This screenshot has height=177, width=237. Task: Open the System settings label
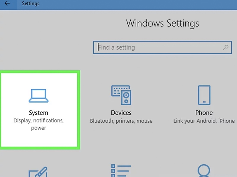pos(39,113)
